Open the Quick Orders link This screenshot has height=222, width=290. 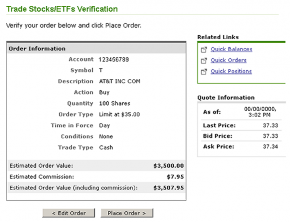coord(228,60)
